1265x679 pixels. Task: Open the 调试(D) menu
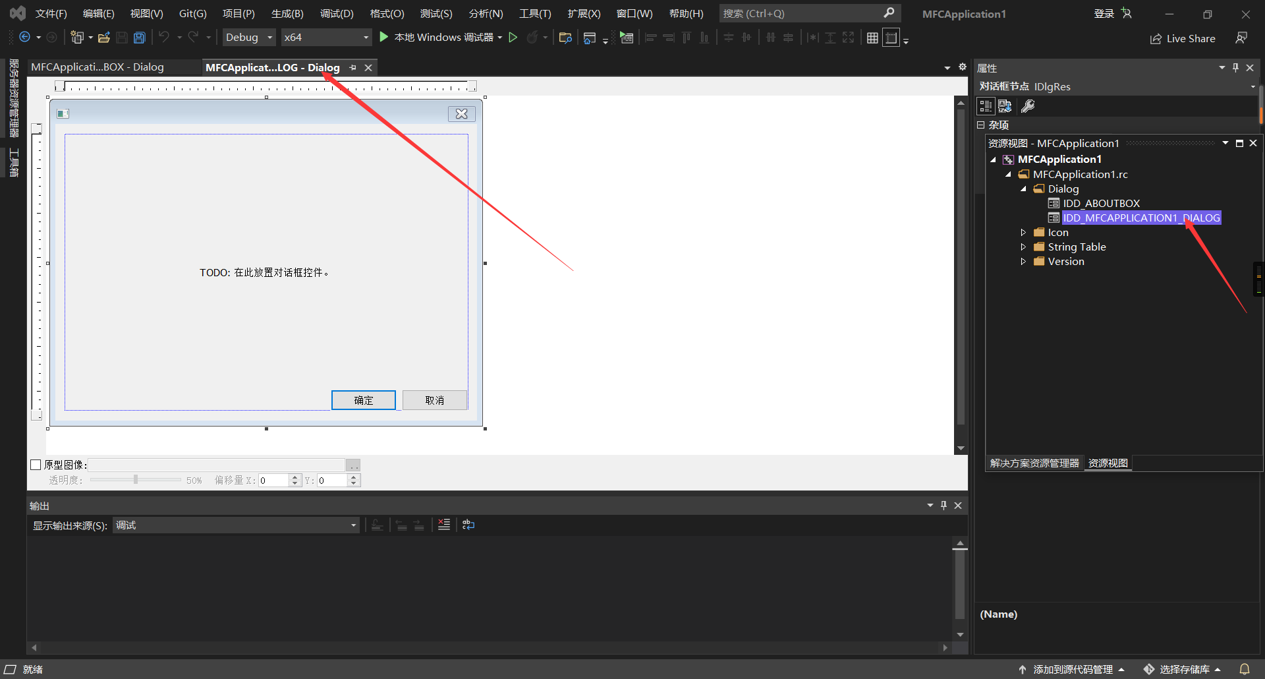337,13
